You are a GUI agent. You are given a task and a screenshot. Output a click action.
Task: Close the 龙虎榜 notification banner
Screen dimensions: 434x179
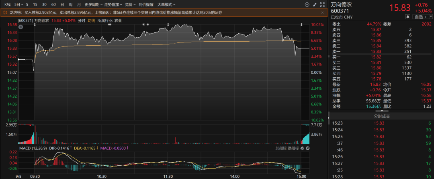tap(322, 12)
